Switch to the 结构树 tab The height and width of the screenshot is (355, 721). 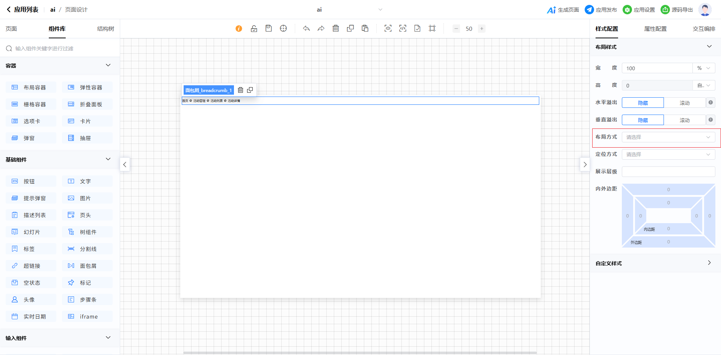tap(106, 29)
